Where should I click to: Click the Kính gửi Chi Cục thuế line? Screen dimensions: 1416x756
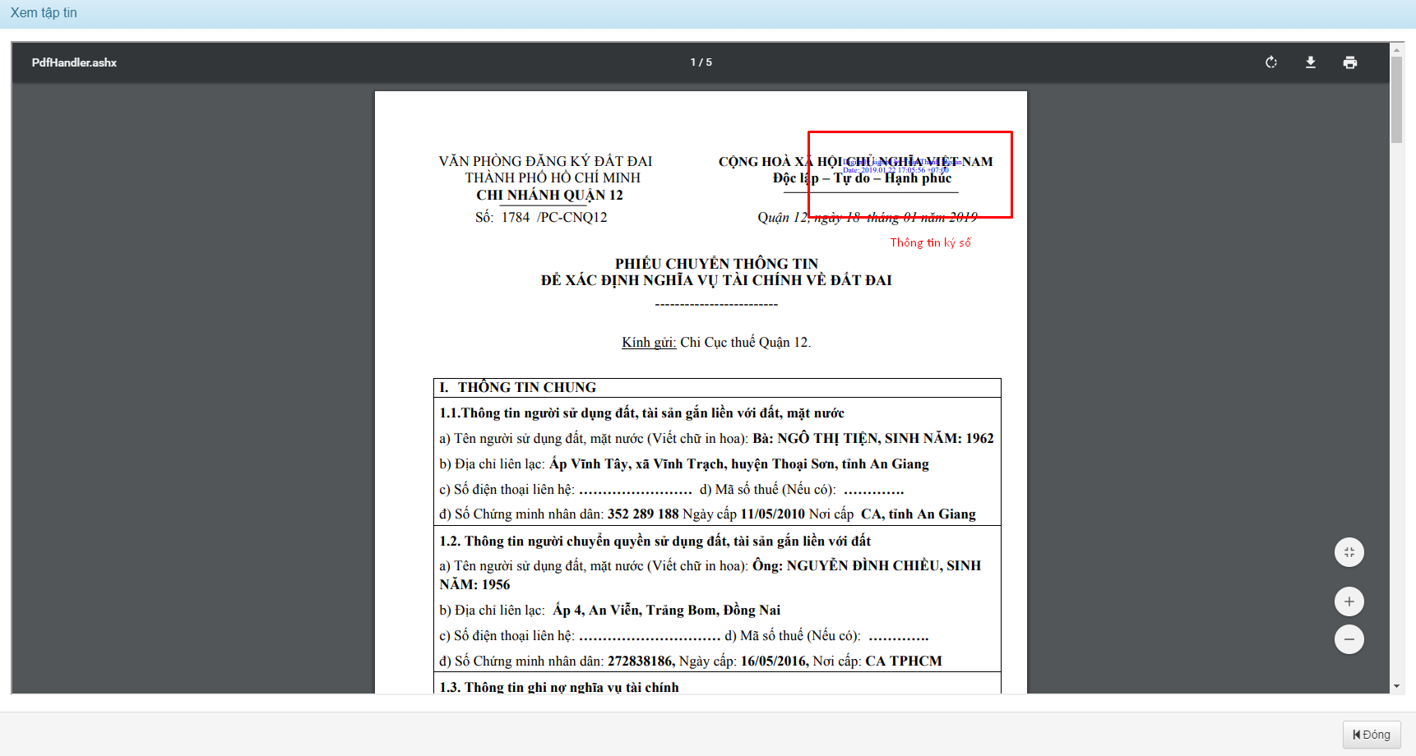click(x=716, y=342)
